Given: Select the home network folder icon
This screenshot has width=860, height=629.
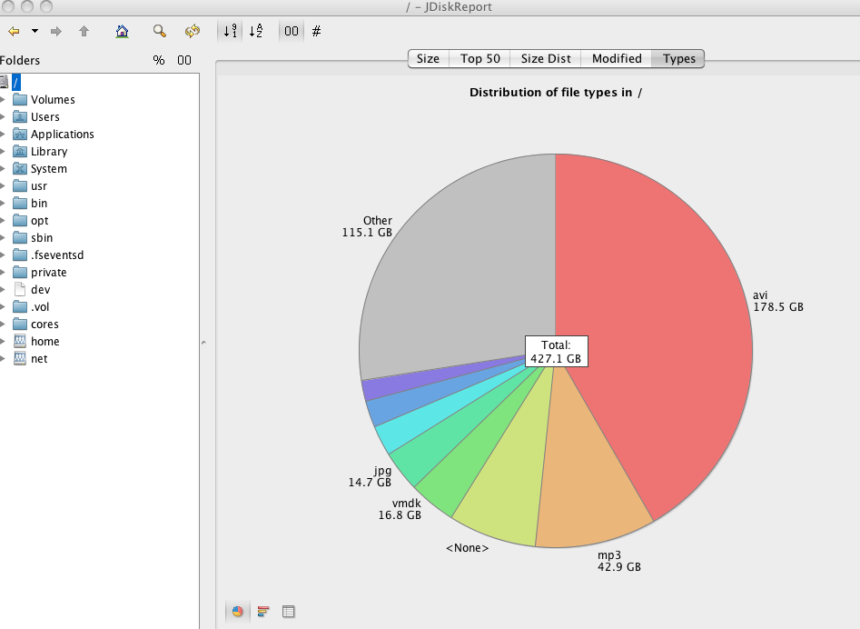Looking at the screenshot, I should pyautogui.click(x=20, y=342).
